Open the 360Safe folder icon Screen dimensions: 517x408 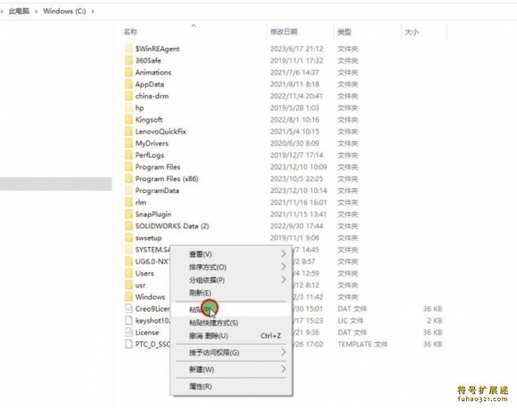[130, 60]
